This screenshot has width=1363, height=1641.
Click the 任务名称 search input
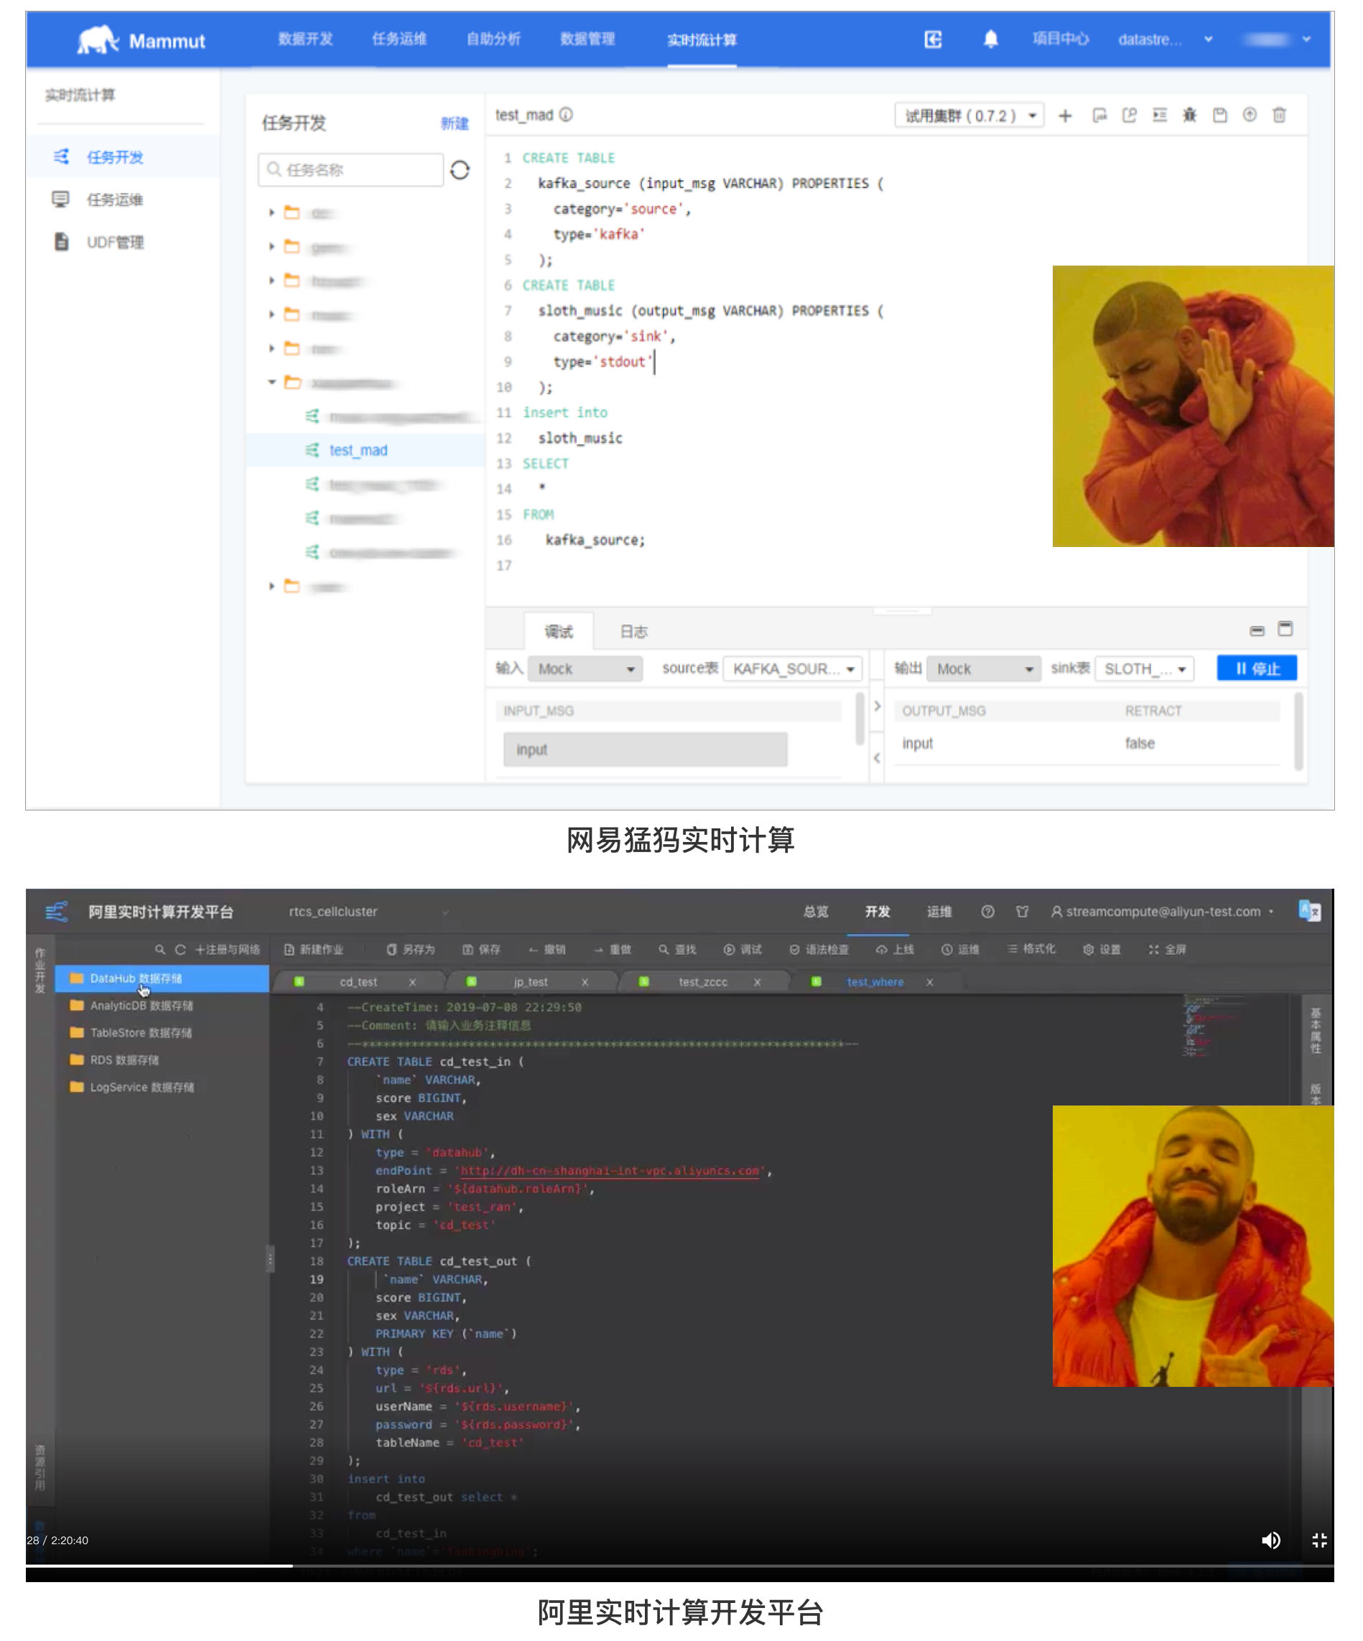(x=351, y=169)
